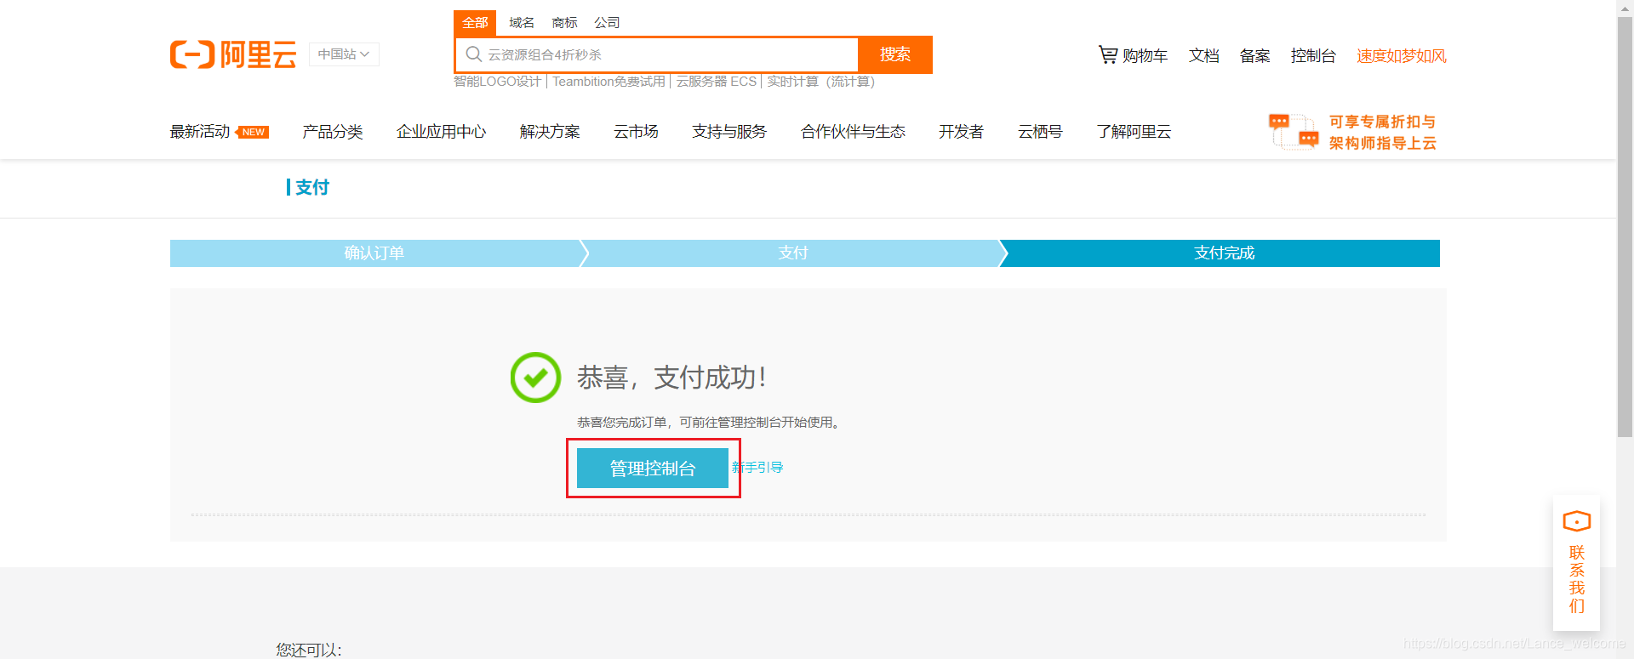Click the 支付完成 progress step
The image size is (1634, 659).
[x=1223, y=253]
